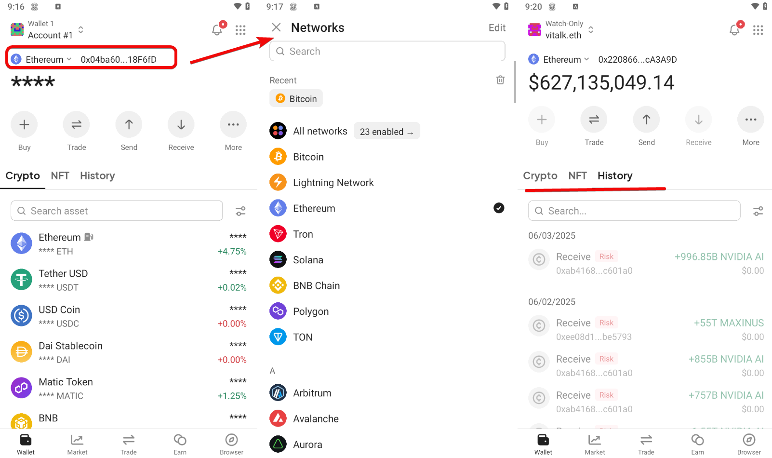Open notifications bell in Account #1 wallet
Viewport: 772px width, 458px height.
(x=217, y=29)
